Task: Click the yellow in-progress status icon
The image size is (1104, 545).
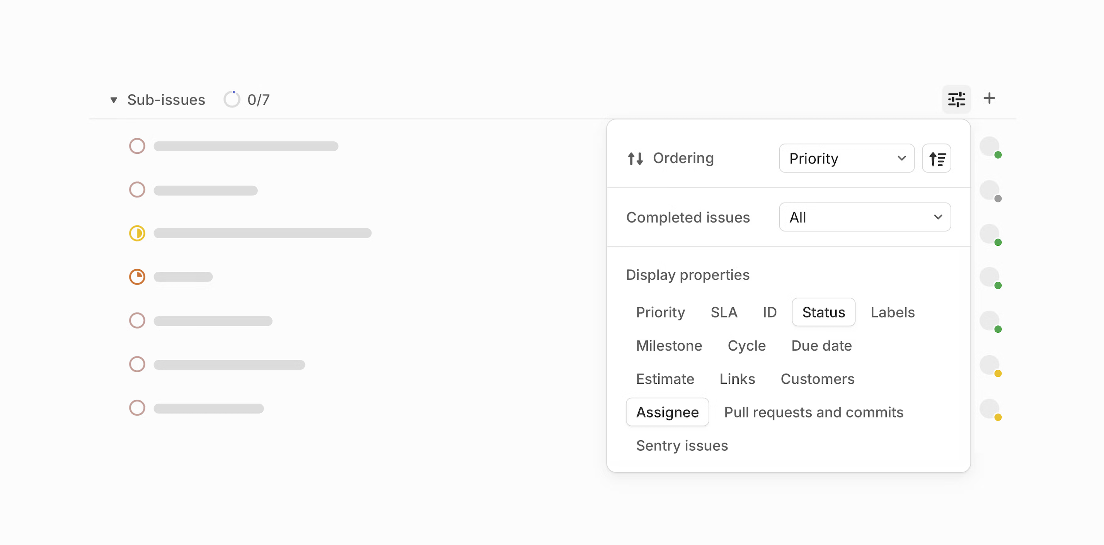Action: pos(137,233)
